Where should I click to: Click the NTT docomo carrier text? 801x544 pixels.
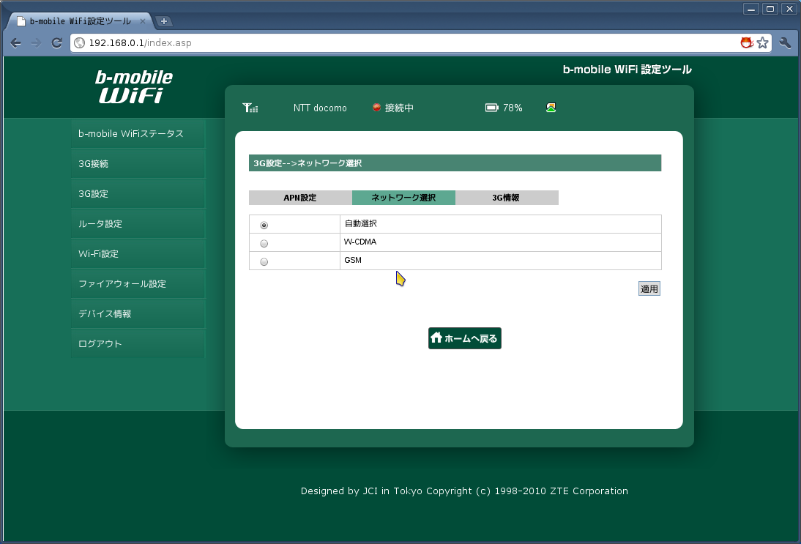[x=320, y=108]
